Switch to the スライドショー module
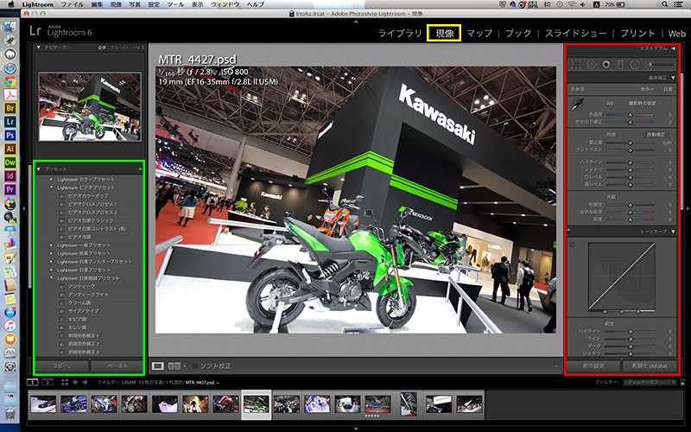Viewport: 691px width, 432px height. [575, 34]
